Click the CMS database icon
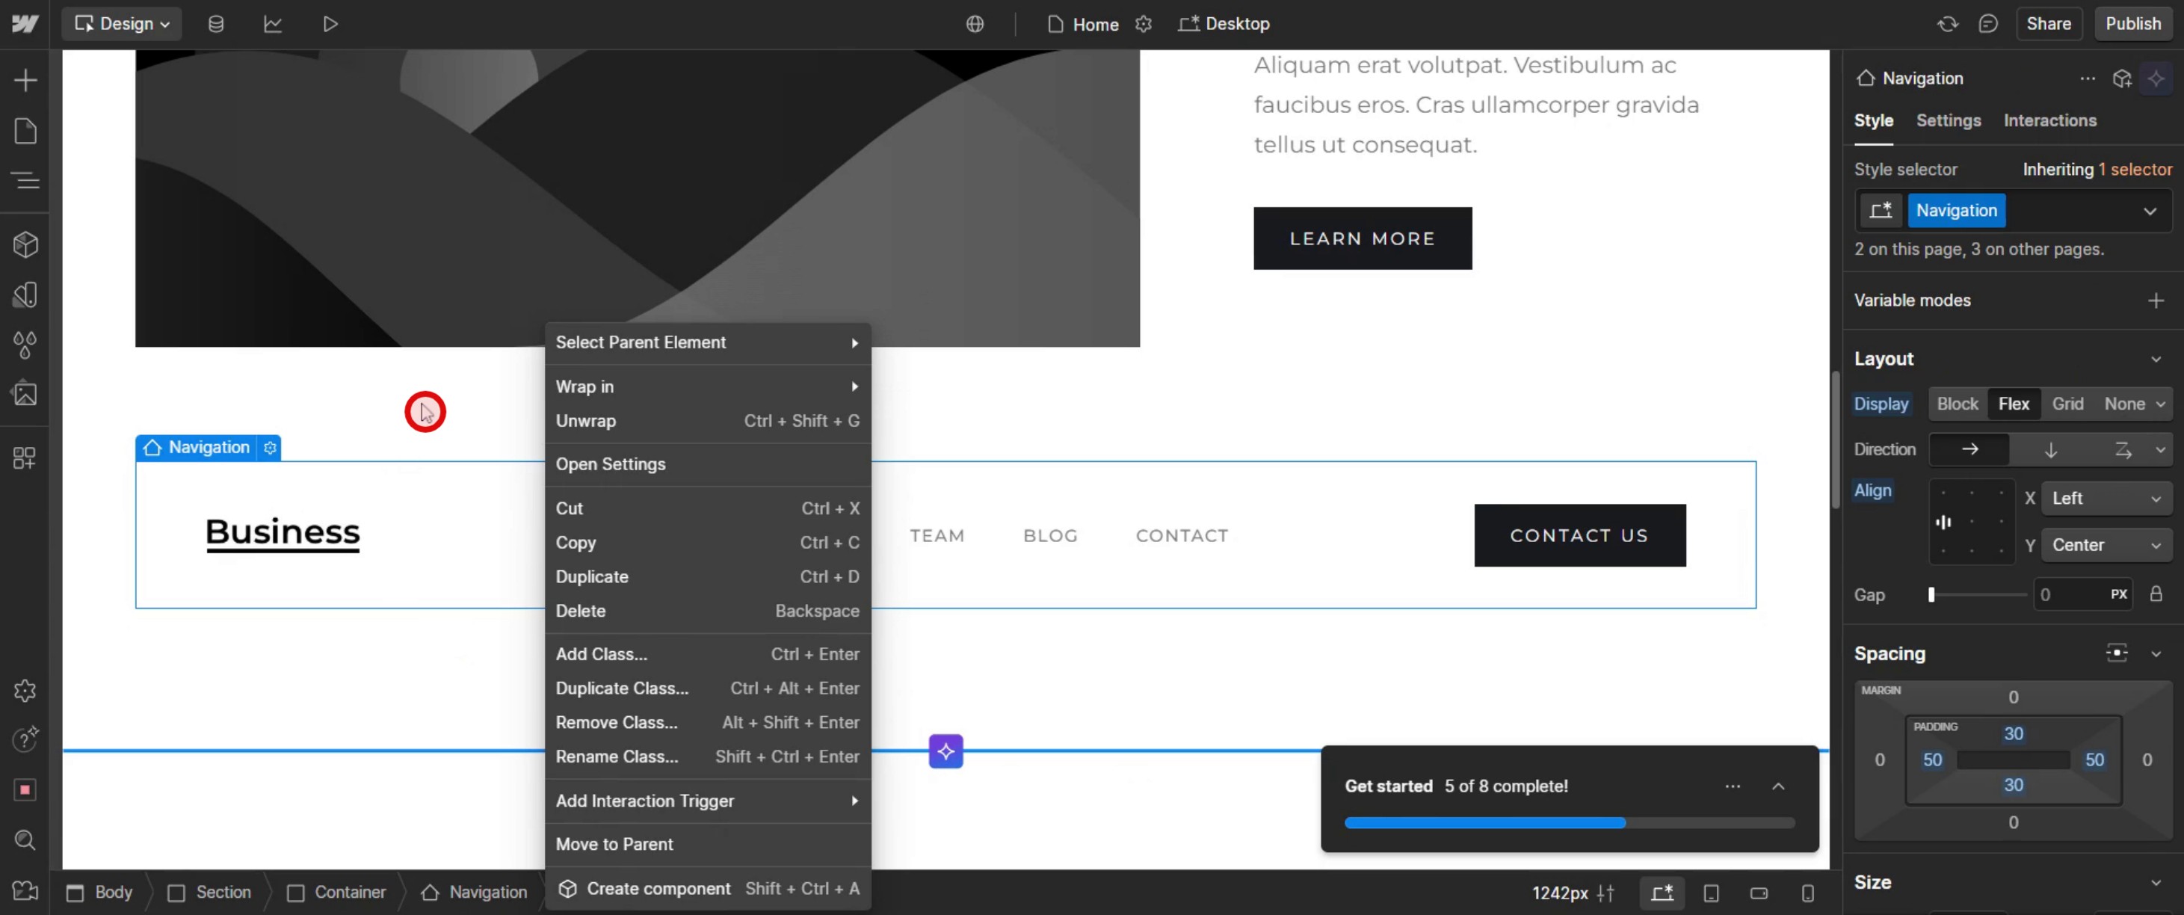2184x915 pixels. coord(216,24)
